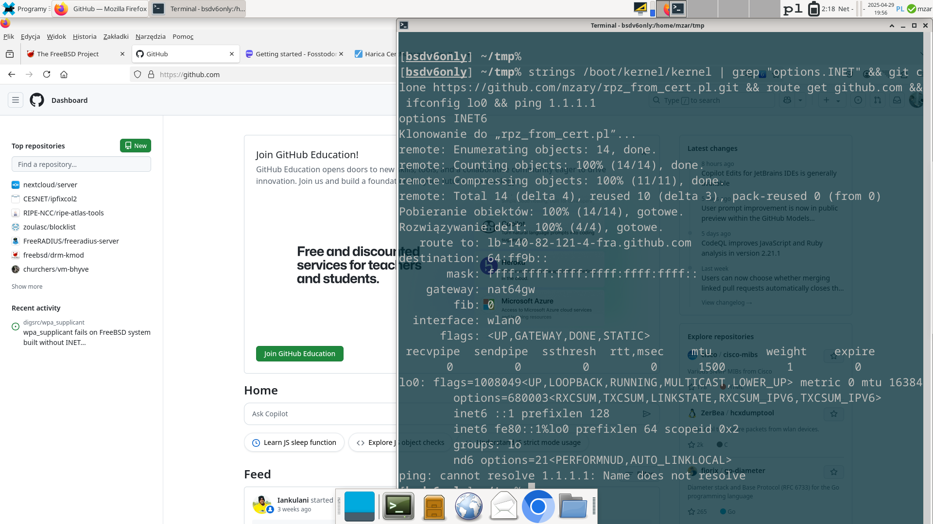Close the Getting started Fosstodon tab
Screen dimensions: 933x524
tap(341, 54)
